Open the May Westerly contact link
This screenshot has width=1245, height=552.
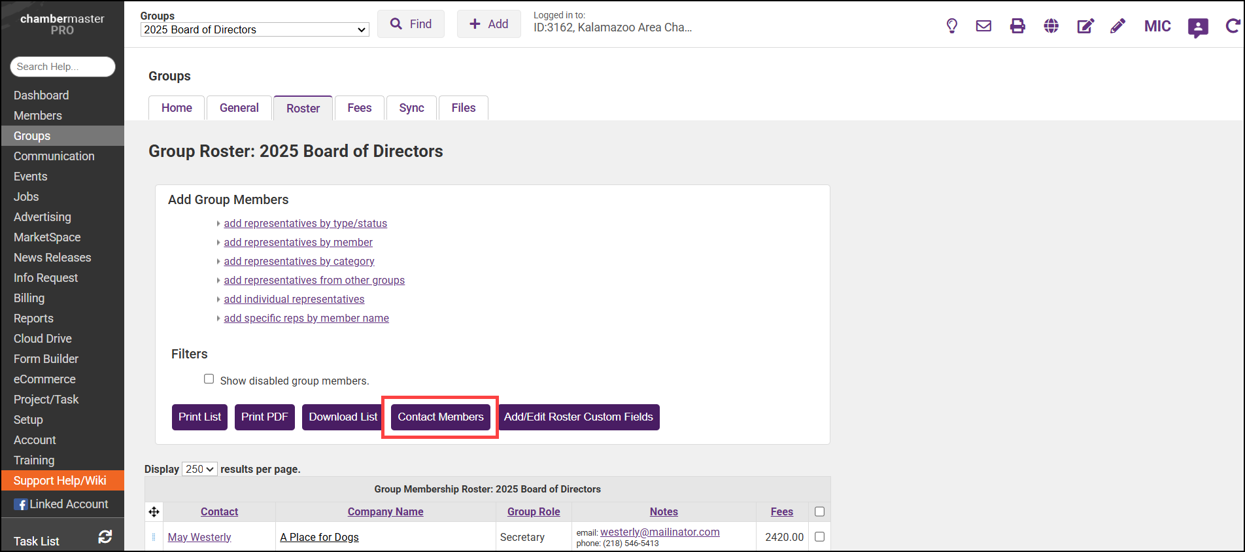click(x=199, y=537)
